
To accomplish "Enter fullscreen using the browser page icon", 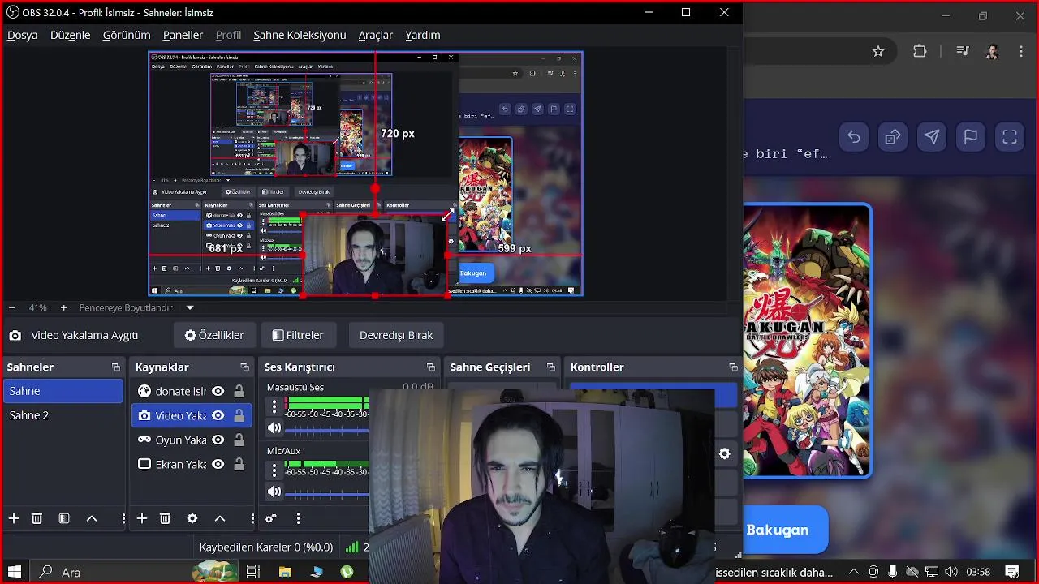I will pos(1010,137).
